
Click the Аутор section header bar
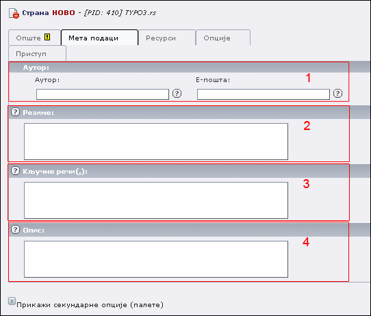pos(190,67)
